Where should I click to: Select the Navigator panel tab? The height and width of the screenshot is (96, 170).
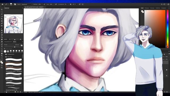pyautogui.click(x=6, y=8)
